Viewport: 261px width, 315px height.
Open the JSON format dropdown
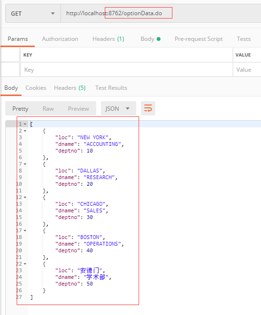119,108
